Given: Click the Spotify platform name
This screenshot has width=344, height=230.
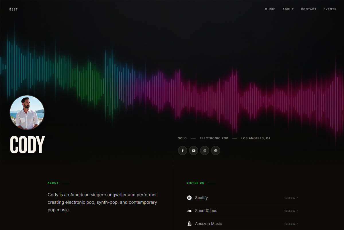Looking at the screenshot, I should [x=202, y=198].
